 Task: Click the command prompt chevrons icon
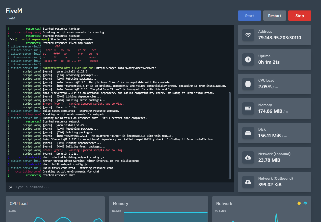coord(11,187)
